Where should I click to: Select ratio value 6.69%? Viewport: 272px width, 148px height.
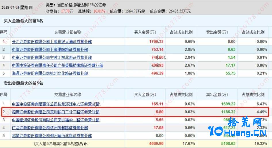click(190, 42)
